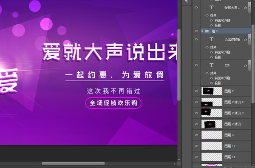255x168 pixels.
Task: Expand the 组 3 group triangle
Action: tap(202, 31)
